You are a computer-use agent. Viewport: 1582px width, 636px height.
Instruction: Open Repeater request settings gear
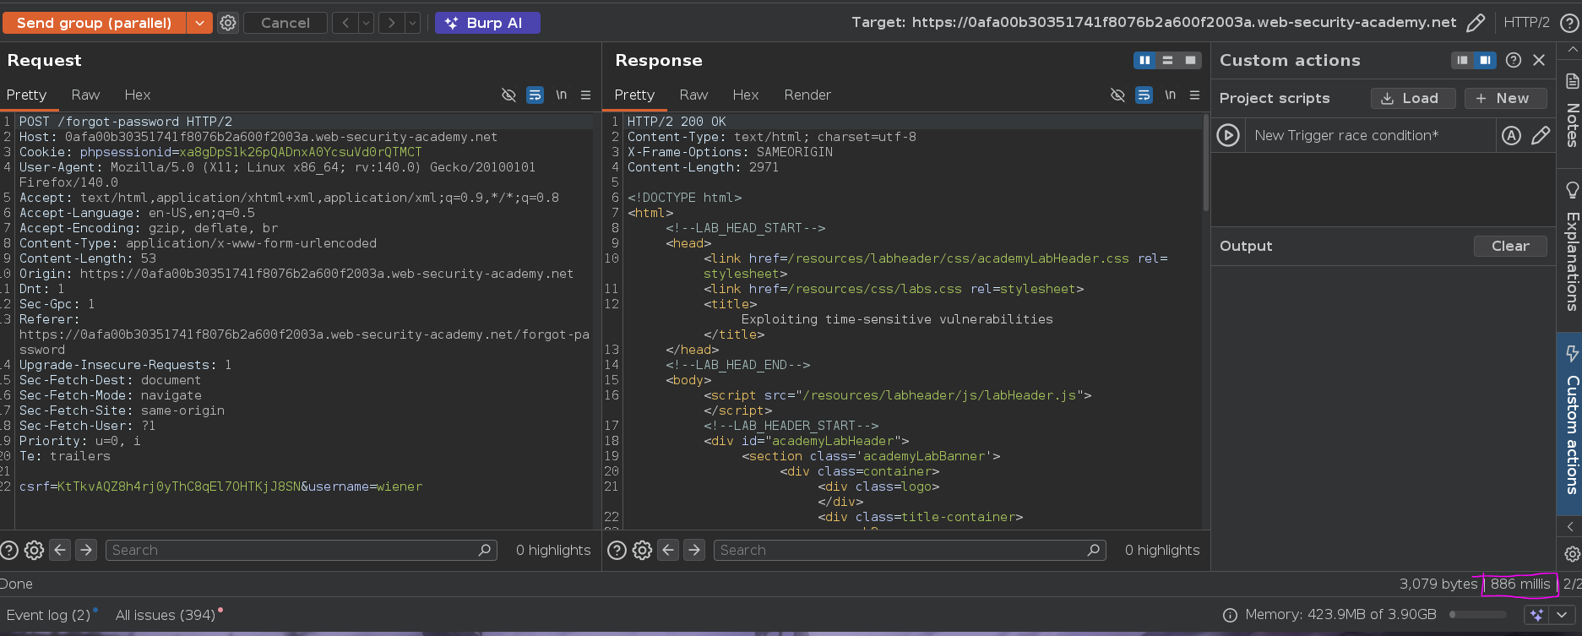(x=228, y=23)
